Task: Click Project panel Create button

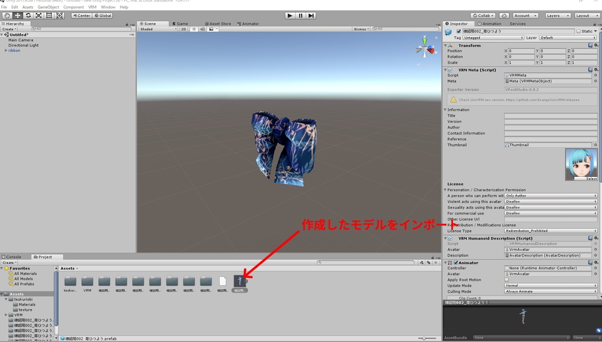Action: [x=9, y=263]
